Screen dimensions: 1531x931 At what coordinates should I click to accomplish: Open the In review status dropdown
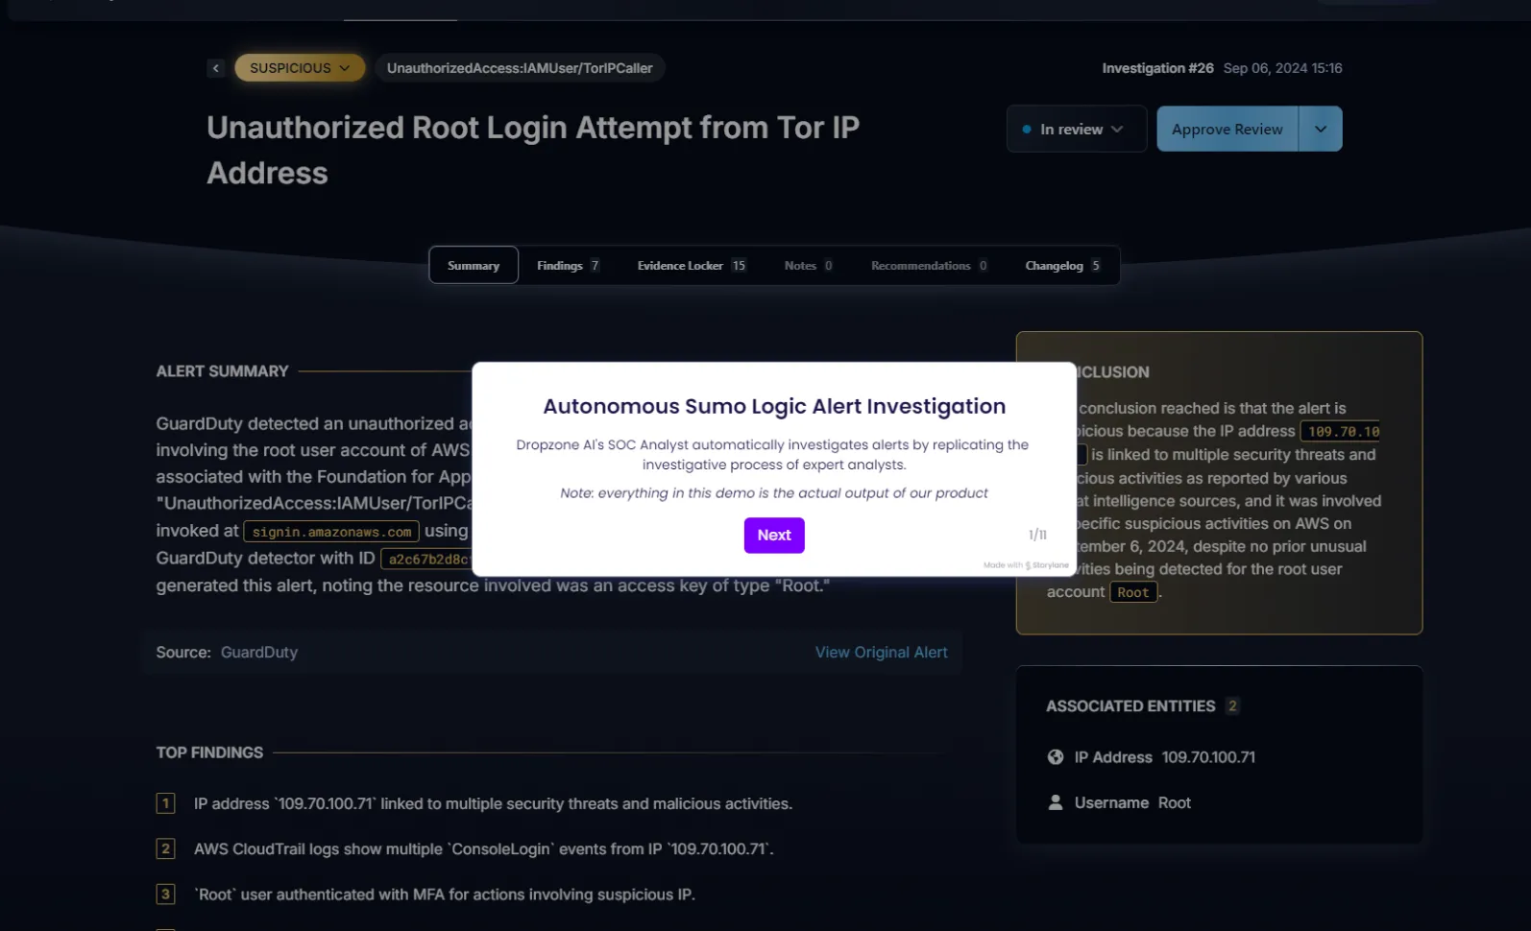pyautogui.click(x=1077, y=129)
